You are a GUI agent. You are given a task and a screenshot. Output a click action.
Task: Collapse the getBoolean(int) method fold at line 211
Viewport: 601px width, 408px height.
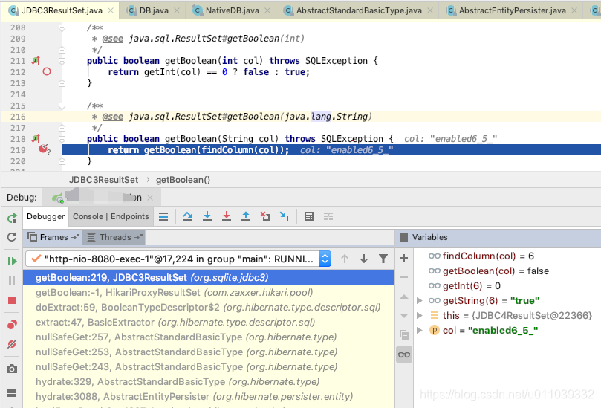(x=62, y=61)
